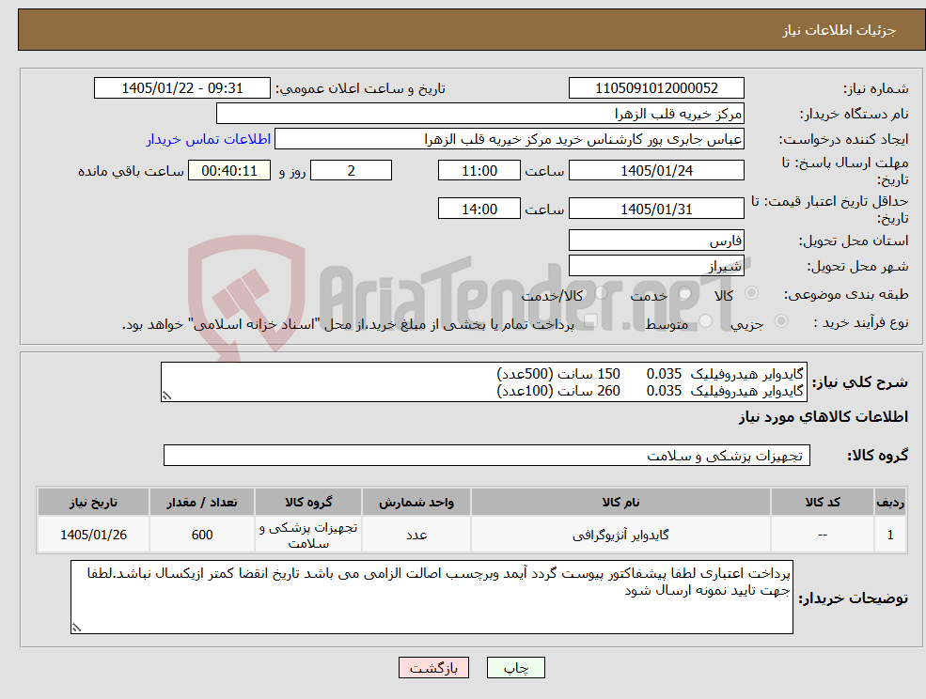Click the نام کالا column header
This screenshot has width=926, height=699.
coord(620,502)
